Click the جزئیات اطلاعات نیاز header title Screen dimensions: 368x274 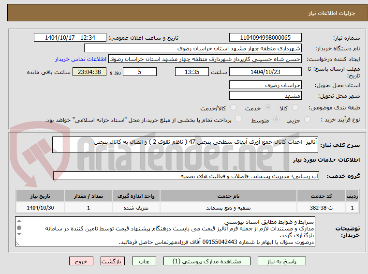point(332,13)
